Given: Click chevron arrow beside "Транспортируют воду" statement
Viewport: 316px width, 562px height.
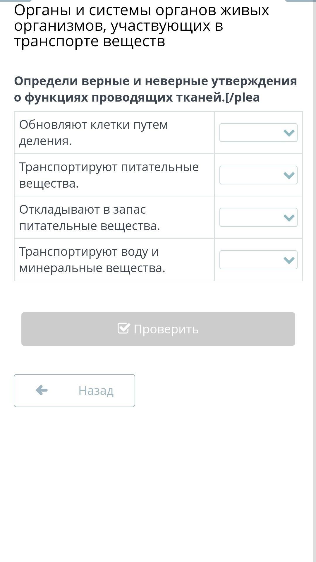Looking at the screenshot, I should tap(289, 260).
